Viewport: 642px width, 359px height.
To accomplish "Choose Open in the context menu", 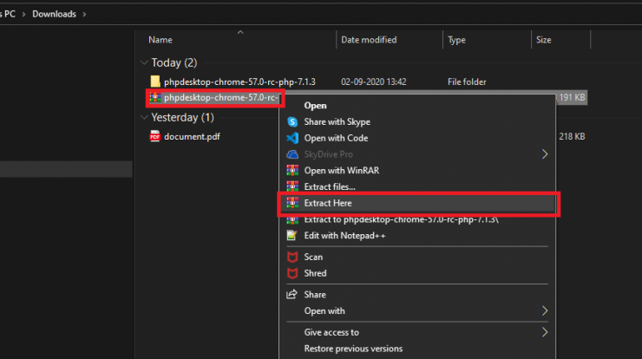I will [x=315, y=106].
